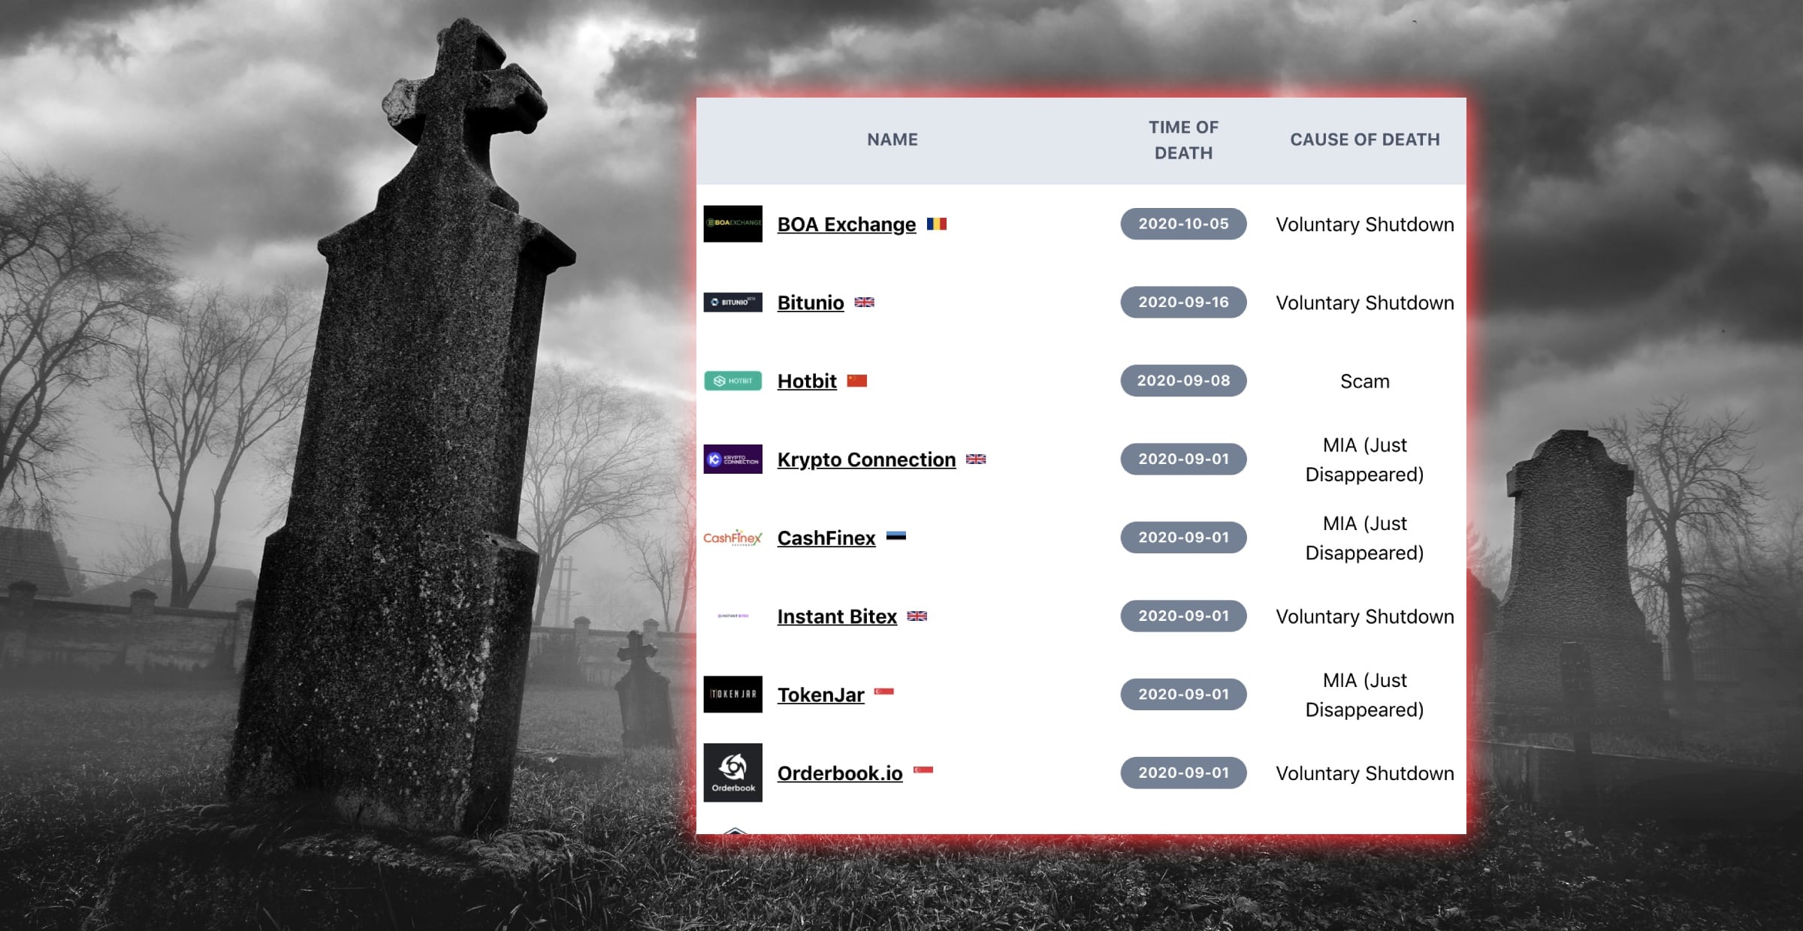Sort by the NAME column header

pyautogui.click(x=892, y=140)
